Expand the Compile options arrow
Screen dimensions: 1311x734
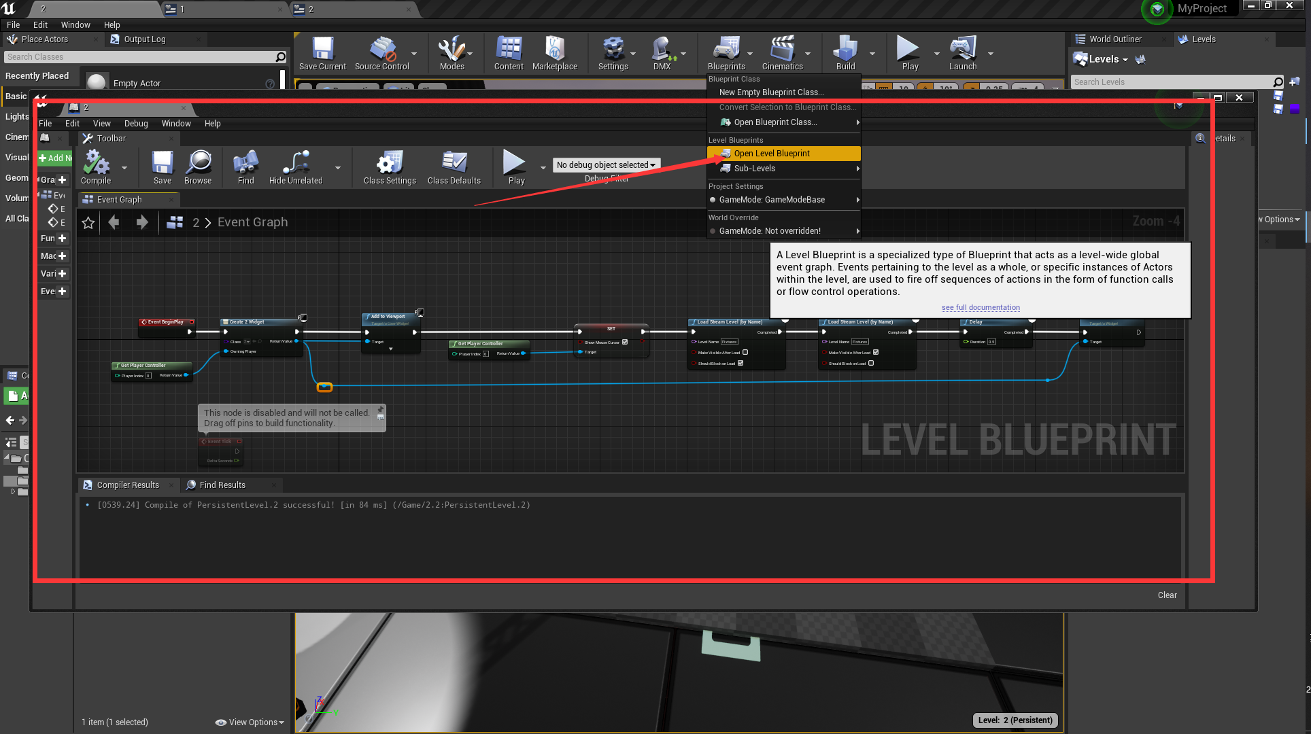(124, 168)
